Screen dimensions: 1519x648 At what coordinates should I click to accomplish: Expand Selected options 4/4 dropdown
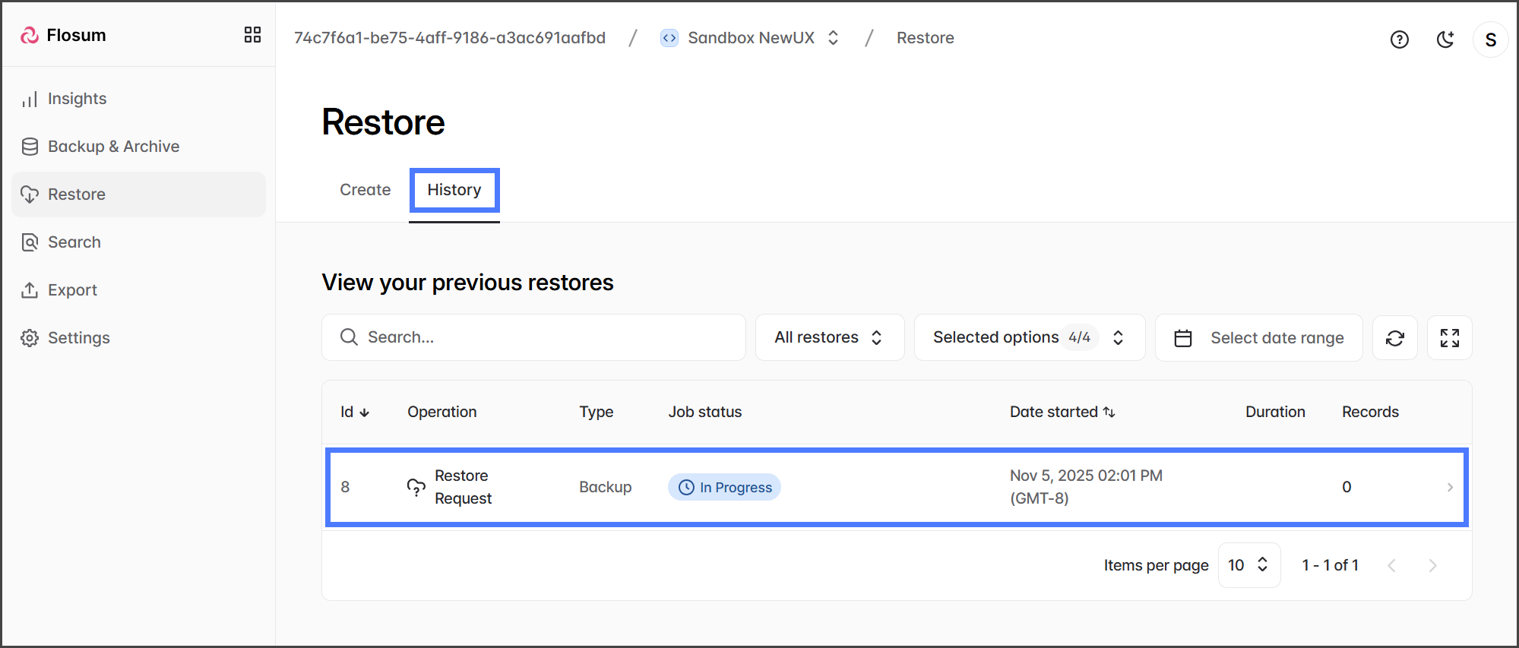click(1029, 337)
